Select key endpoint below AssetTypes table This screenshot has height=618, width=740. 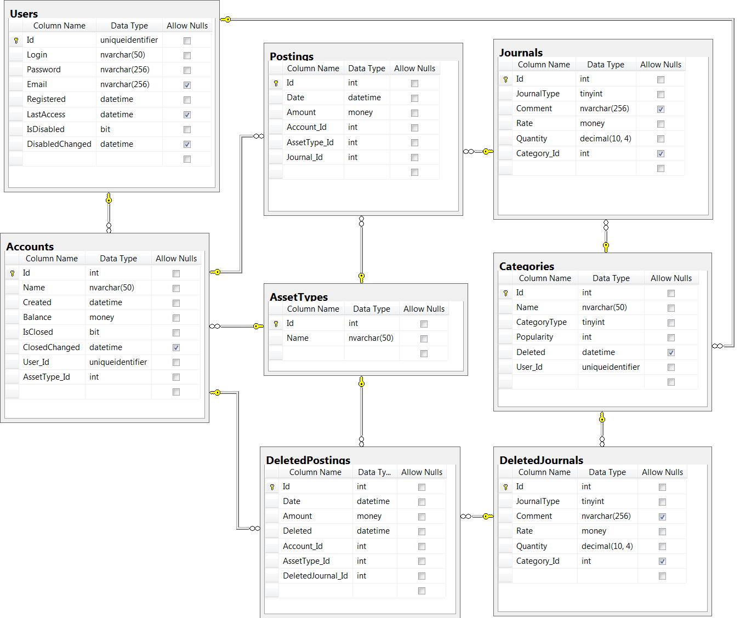(x=361, y=382)
